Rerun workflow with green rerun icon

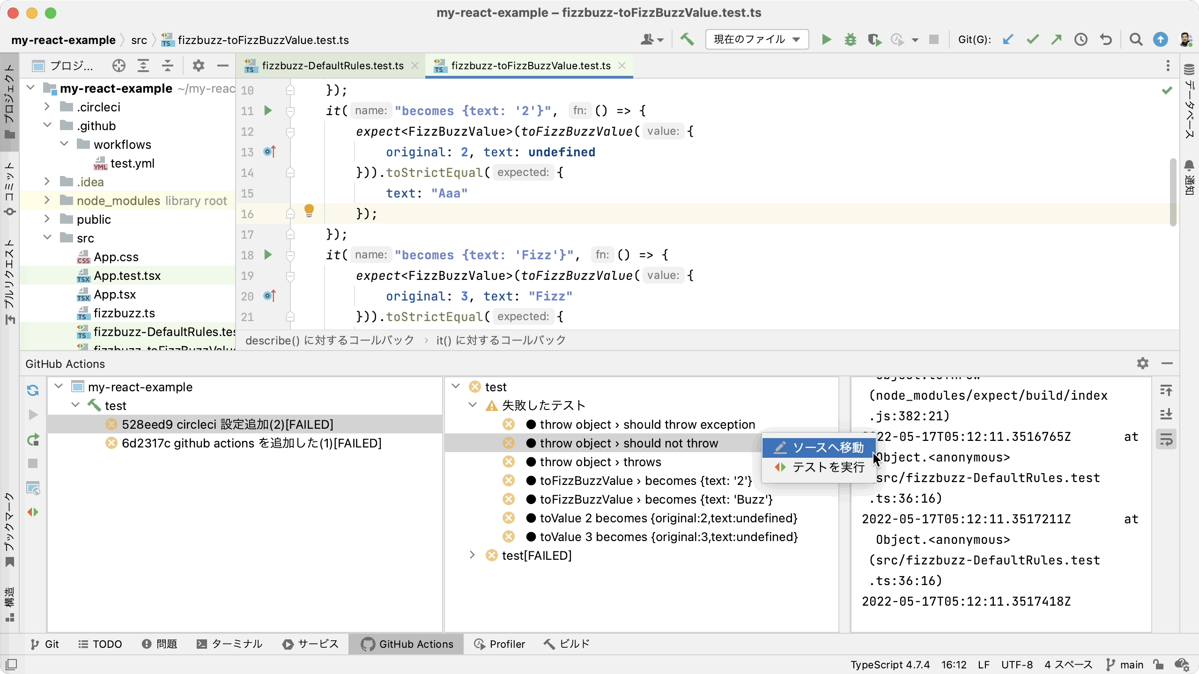(33, 440)
